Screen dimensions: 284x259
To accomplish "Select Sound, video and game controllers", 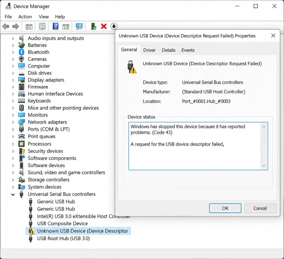I will pyautogui.click(x=66, y=172).
